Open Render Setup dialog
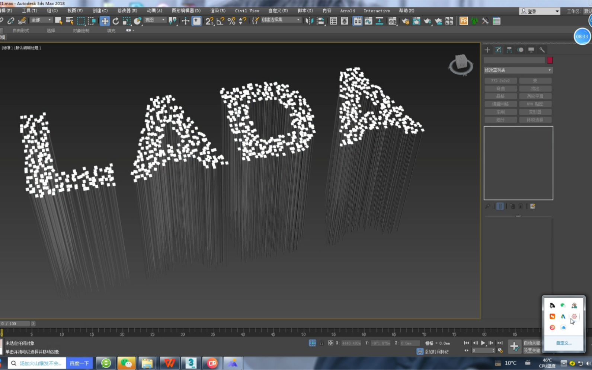The width and height of the screenshot is (592, 370). (x=405, y=21)
